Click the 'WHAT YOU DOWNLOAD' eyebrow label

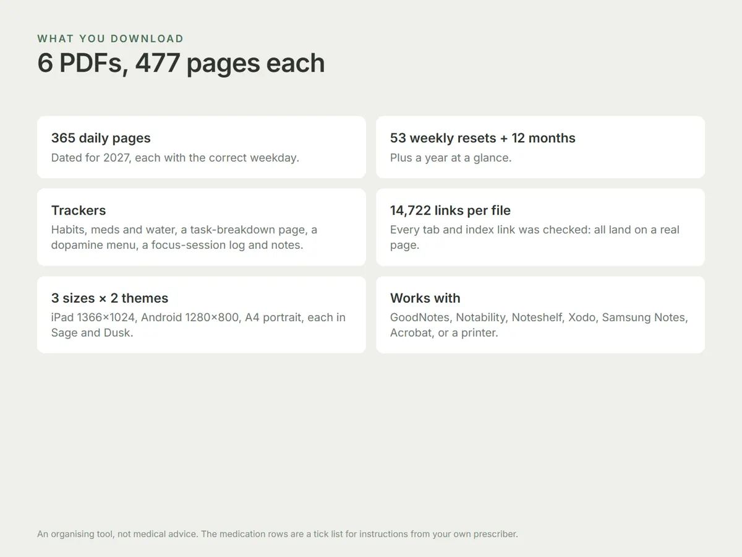pos(111,38)
